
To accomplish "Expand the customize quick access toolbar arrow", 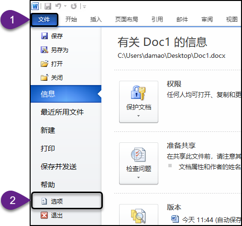I will pyautogui.click(x=85, y=7).
